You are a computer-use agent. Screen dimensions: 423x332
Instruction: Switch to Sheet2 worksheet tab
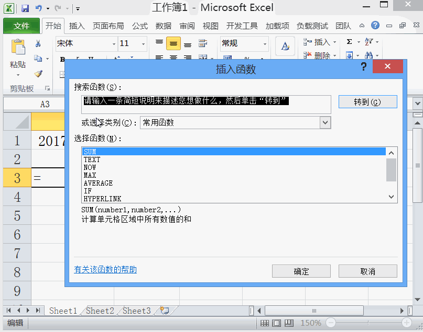tap(100, 311)
